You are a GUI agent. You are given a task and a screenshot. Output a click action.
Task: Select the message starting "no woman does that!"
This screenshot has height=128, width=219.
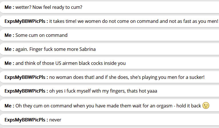(x=127, y=77)
